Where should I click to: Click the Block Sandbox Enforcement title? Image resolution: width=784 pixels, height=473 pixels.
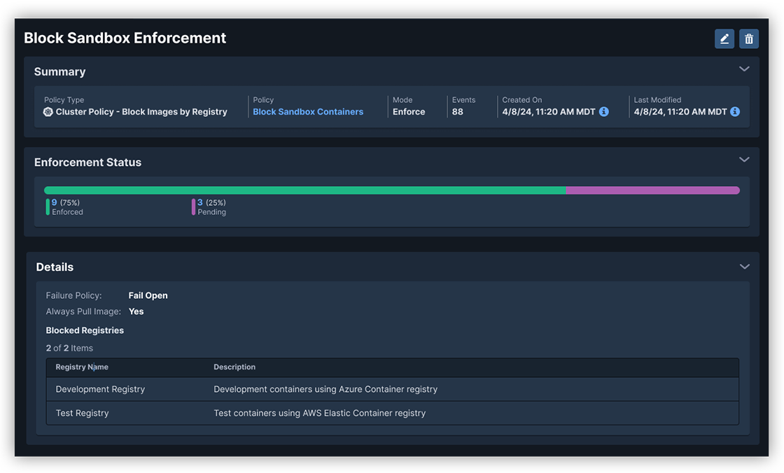[125, 38]
